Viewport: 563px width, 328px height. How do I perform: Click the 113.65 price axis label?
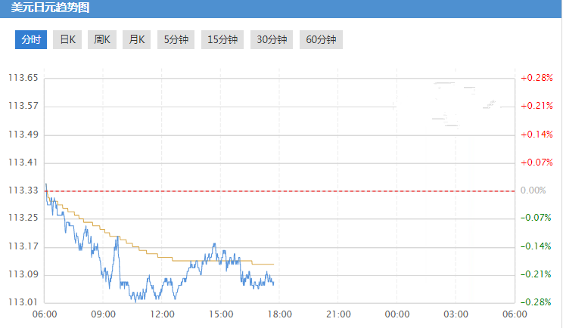coord(23,79)
